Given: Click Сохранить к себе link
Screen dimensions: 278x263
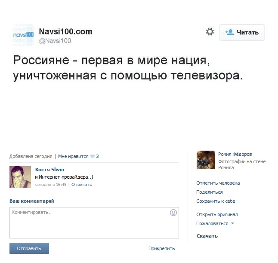Looking at the screenshot, I should tap(216, 201).
